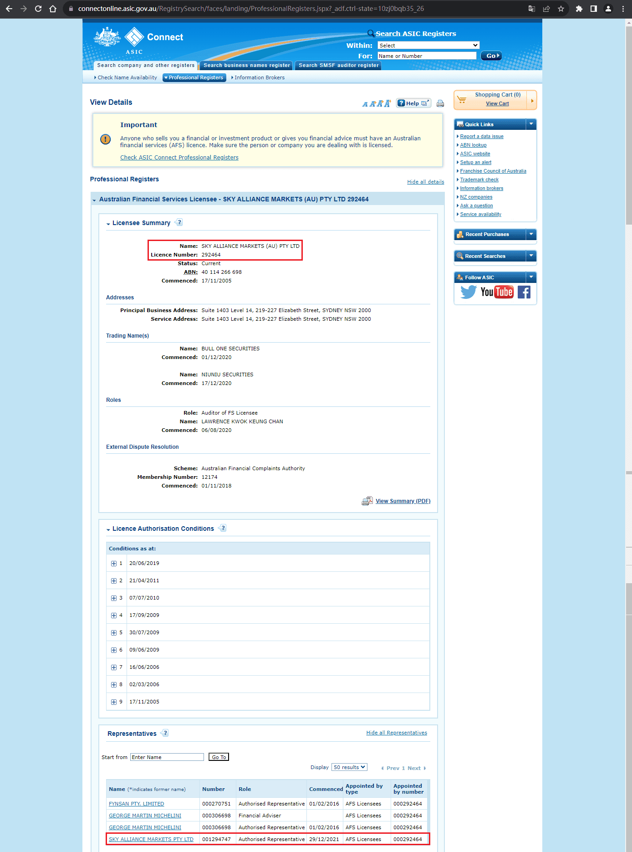Image resolution: width=632 pixels, height=852 pixels.
Task: Switch to Search SMSF auditor register tab
Action: point(338,65)
